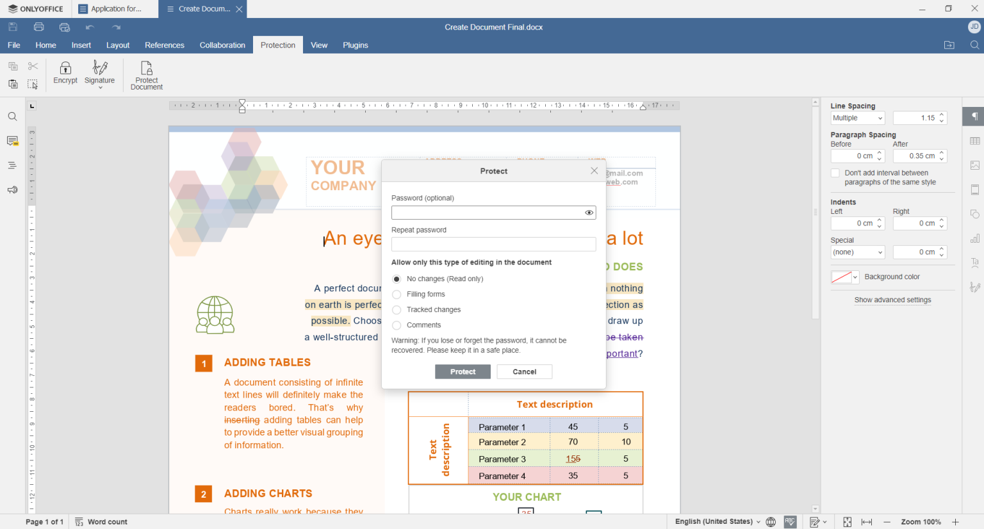Select the Encrypt tool in the ribbon

pos(65,74)
